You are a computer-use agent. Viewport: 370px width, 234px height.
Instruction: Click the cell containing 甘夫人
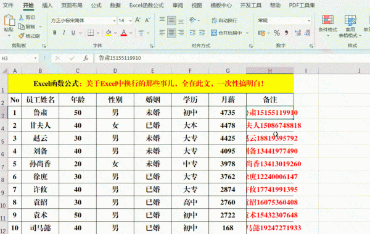point(40,125)
